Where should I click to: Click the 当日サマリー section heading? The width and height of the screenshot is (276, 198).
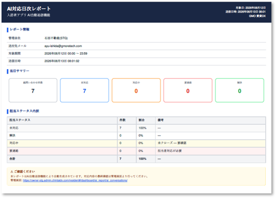pyautogui.click(x=19, y=71)
